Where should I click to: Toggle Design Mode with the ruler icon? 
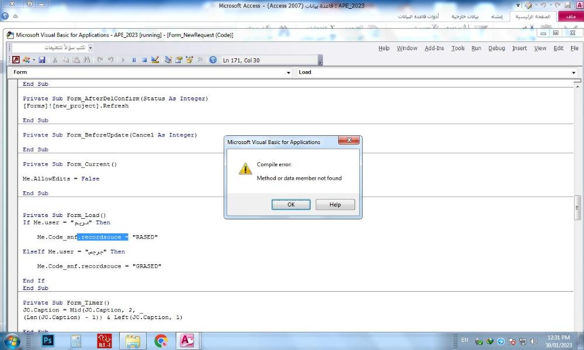[x=155, y=60]
